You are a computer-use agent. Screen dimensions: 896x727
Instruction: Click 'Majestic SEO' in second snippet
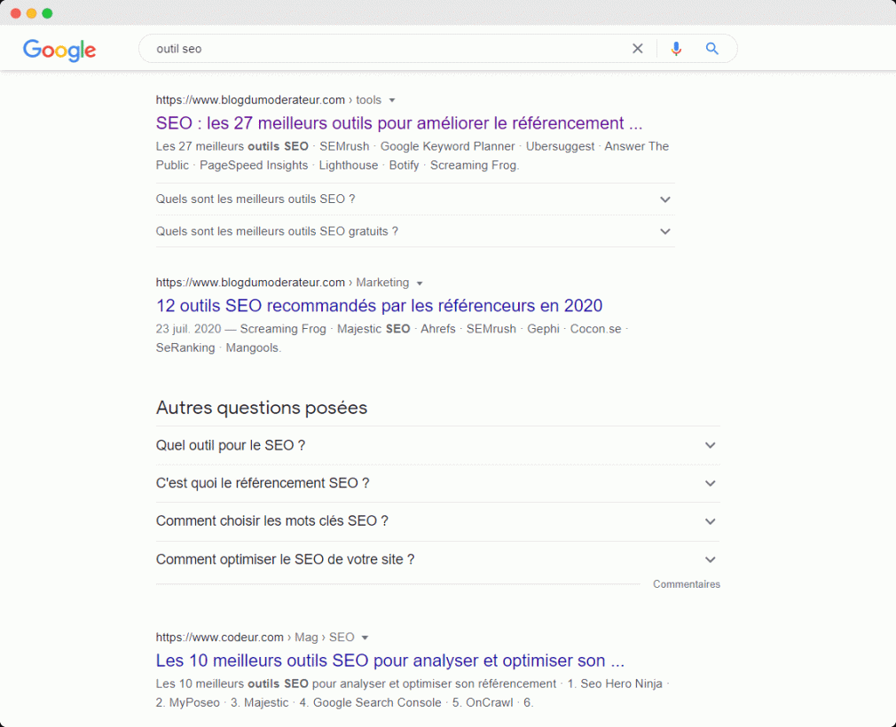373,329
